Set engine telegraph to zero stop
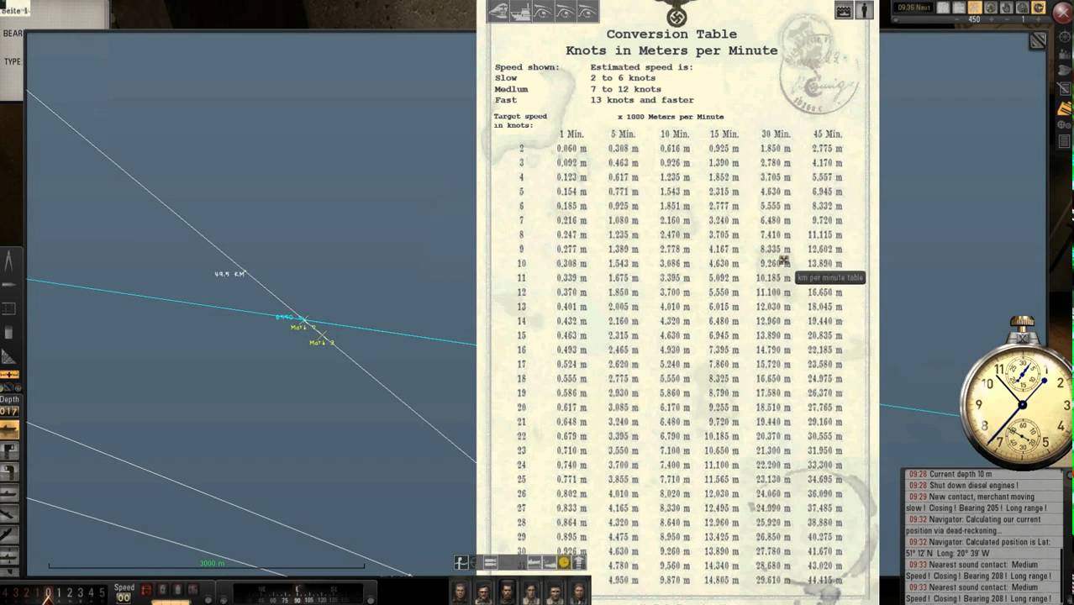Image resolution: width=1074 pixels, height=605 pixels. tap(48, 593)
